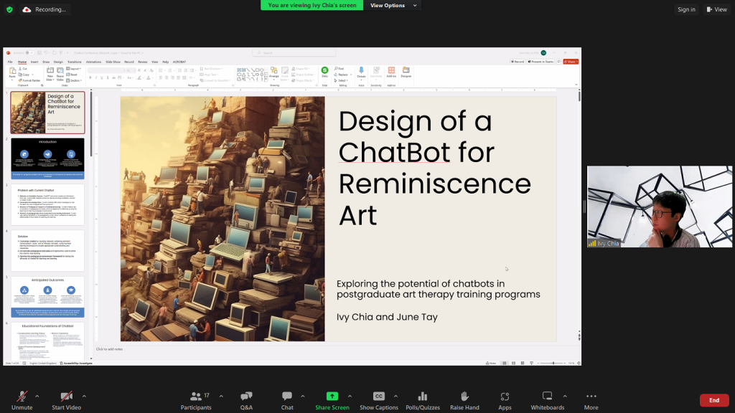Image resolution: width=735 pixels, height=413 pixels.
Task: Unmute the microphone
Action: click(x=22, y=399)
